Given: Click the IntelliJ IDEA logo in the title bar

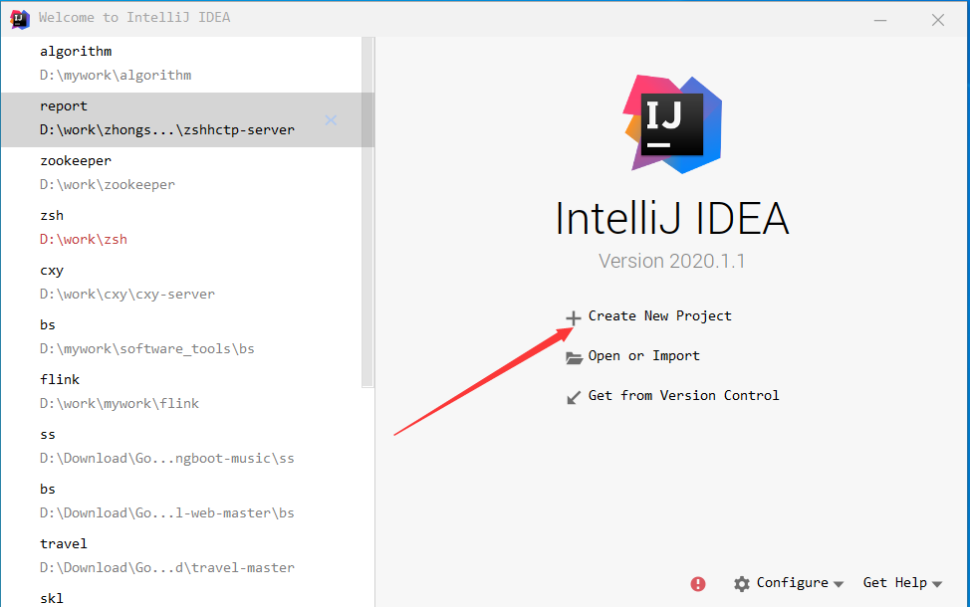Looking at the screenshot, I should (x=19, y=18).
